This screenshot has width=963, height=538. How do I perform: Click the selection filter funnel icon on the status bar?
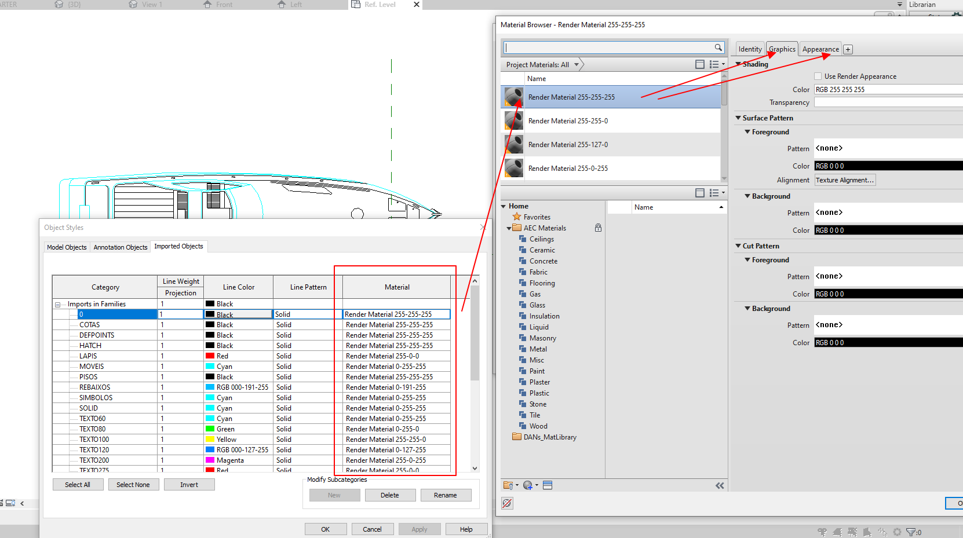tap(911, 531)
